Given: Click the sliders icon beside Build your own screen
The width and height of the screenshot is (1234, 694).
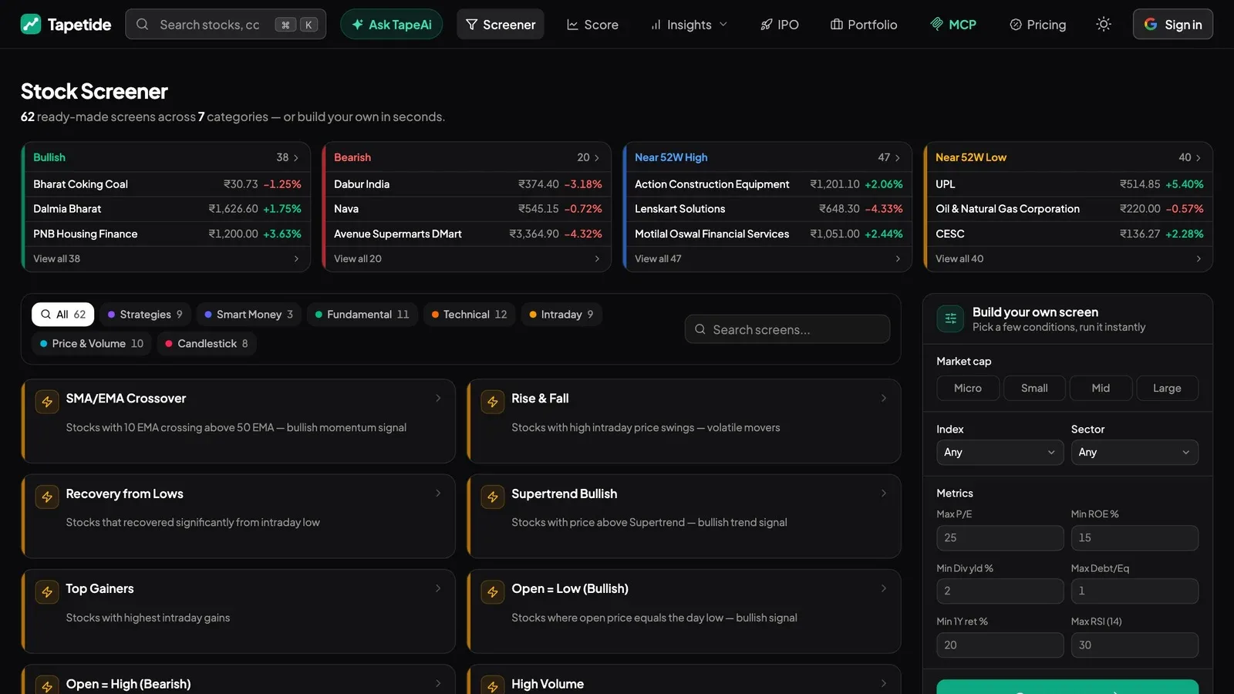Looking at the screenshot, I should coord(950,318).
